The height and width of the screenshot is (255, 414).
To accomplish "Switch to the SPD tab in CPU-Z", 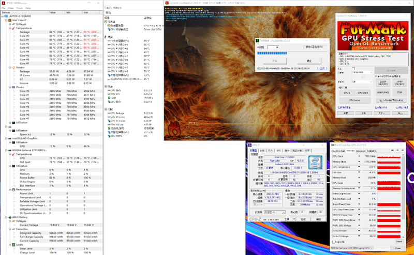I will click(x=278, y=151).
